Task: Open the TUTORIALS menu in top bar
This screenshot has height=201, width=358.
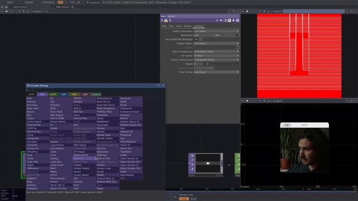Action: [x=48, y=2]
